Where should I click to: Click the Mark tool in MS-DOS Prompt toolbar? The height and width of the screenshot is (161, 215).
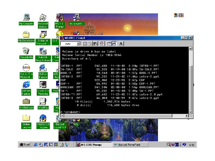coord(85,44)
